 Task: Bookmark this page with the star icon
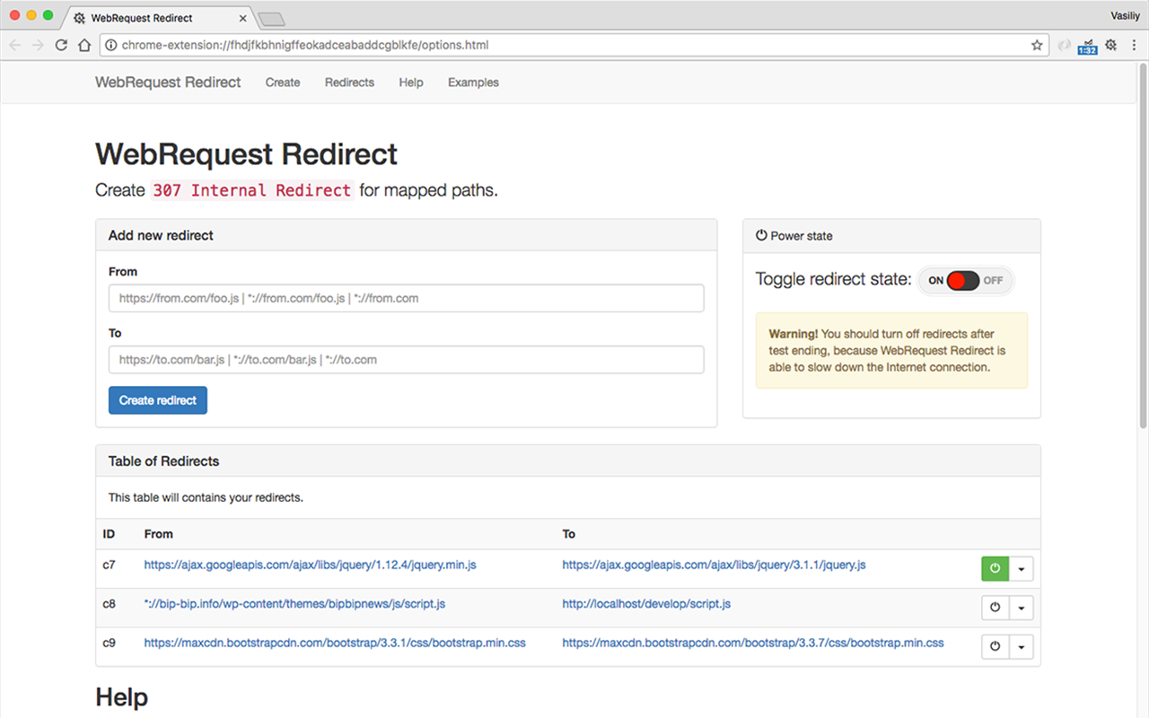(x=1037, y=45)
